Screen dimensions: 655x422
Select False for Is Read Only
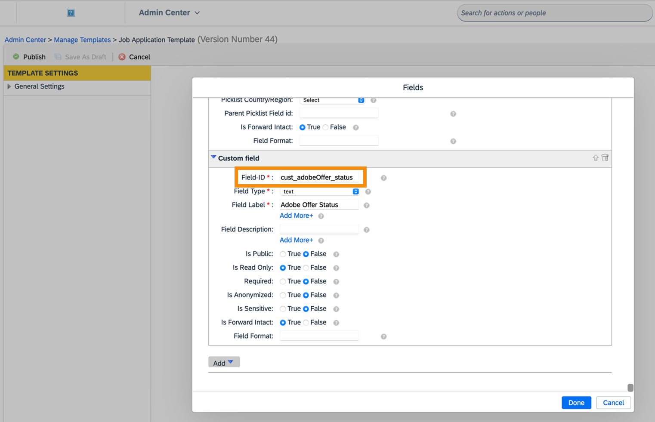tap(307, 268)
